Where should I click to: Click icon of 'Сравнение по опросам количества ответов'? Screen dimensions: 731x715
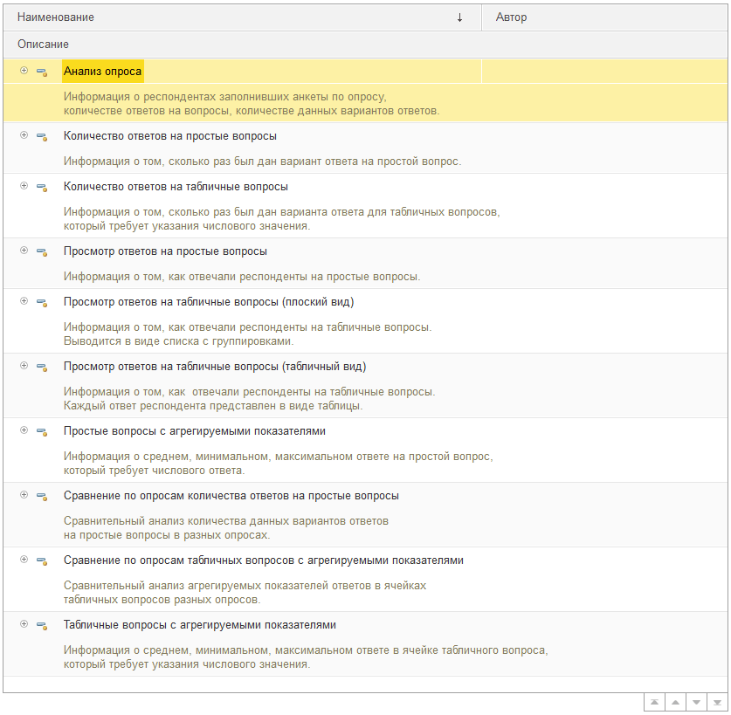coord(41,496)
